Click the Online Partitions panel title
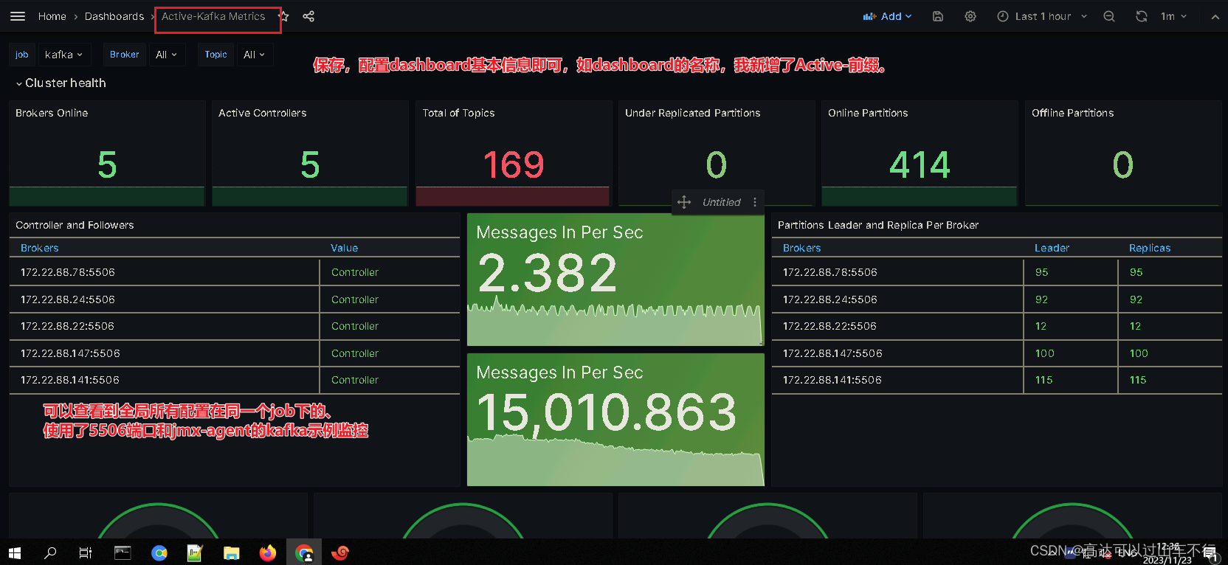Screen dimensions: 1228x565 868,113
